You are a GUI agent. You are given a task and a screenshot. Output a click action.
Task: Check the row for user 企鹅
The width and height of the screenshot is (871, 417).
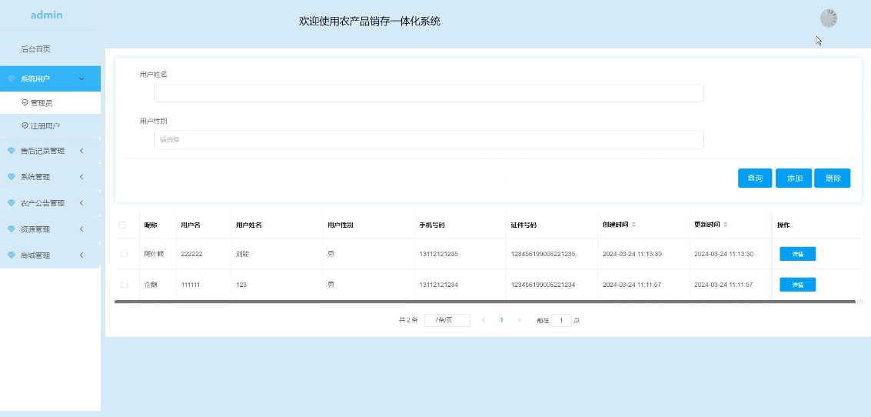point(124,284)
